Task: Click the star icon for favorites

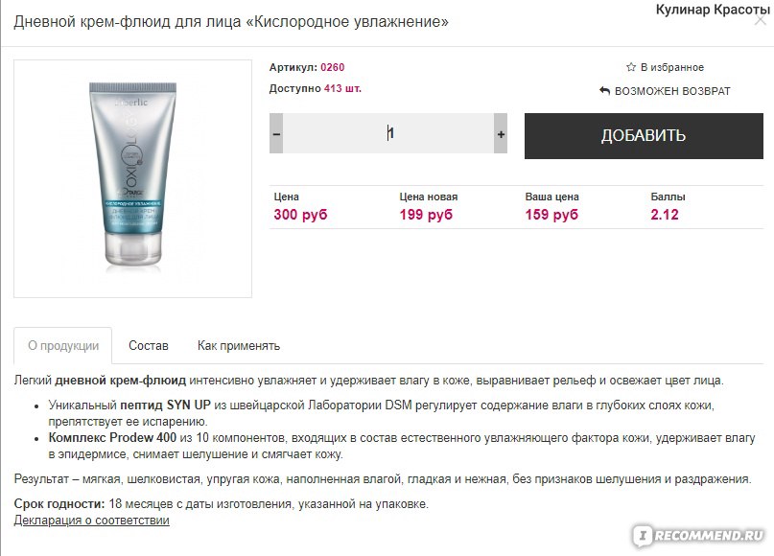Action: click(x=631, y=67)
